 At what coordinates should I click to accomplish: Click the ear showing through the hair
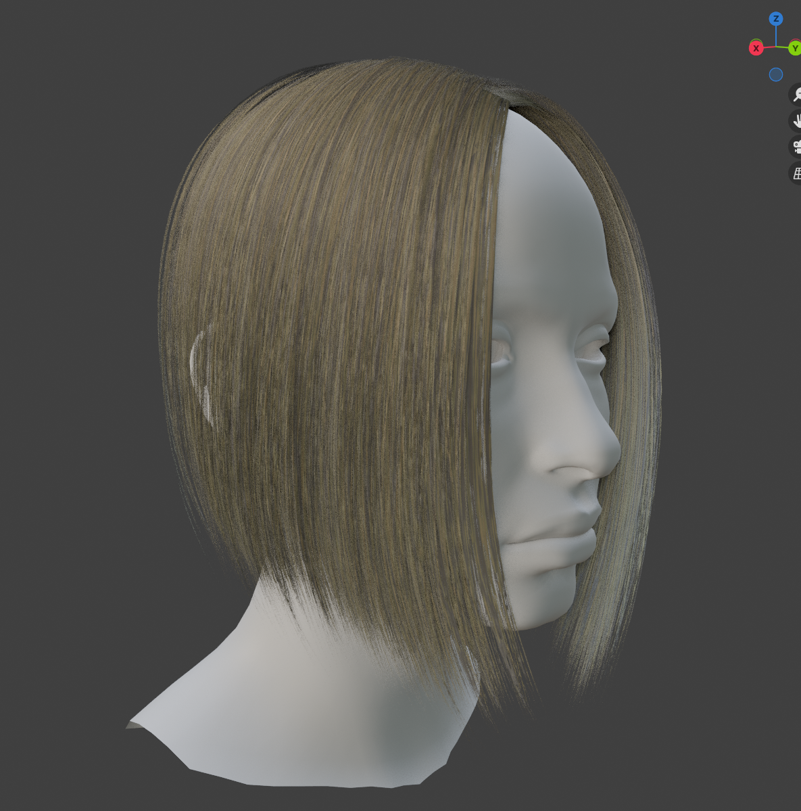(200, 372)
